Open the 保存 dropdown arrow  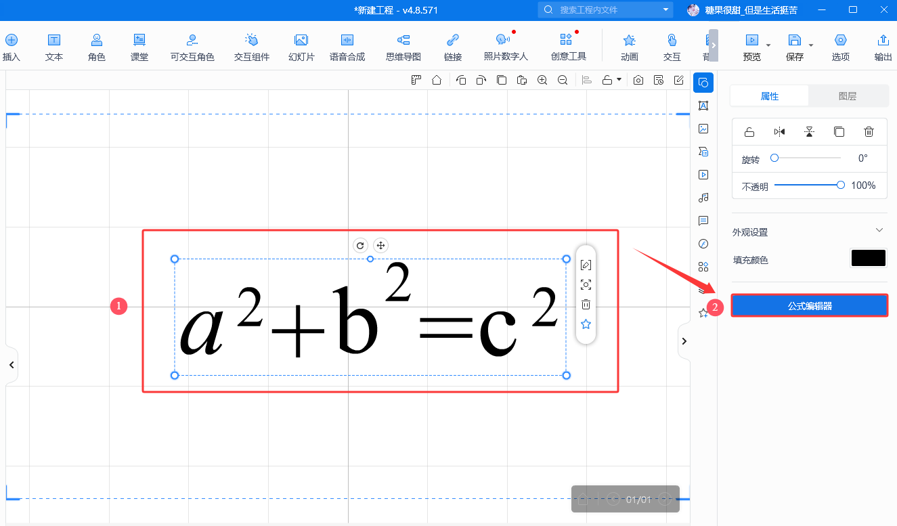point(811,45)
